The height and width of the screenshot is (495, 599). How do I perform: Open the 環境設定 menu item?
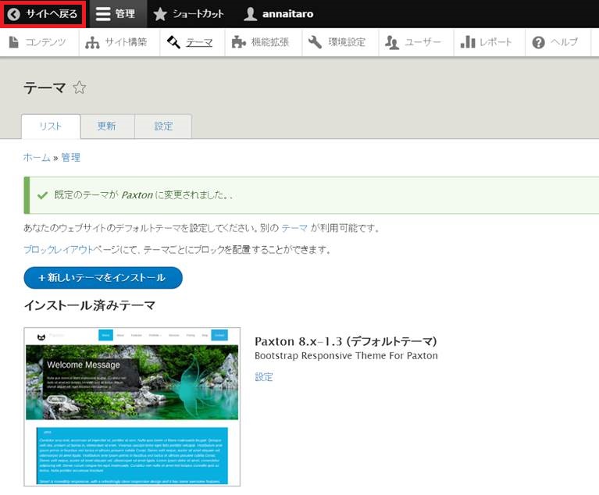[x=341, y=42]
